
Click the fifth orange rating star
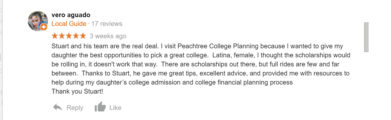point(83,36)
